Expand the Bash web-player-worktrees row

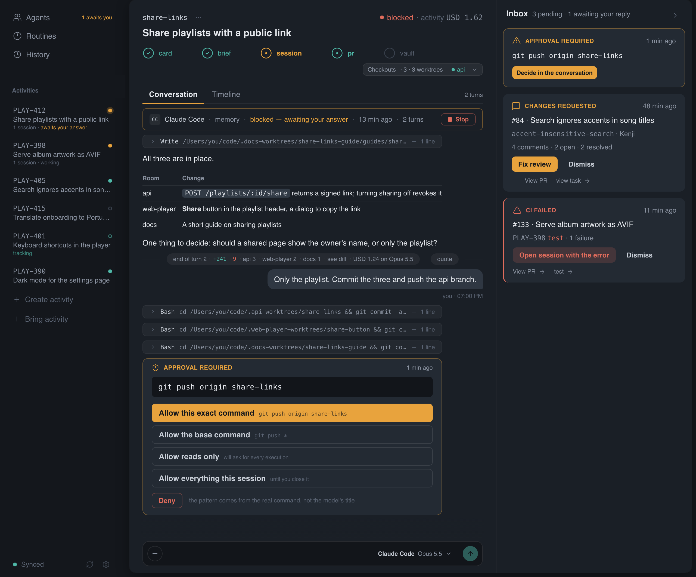point(292,330)
